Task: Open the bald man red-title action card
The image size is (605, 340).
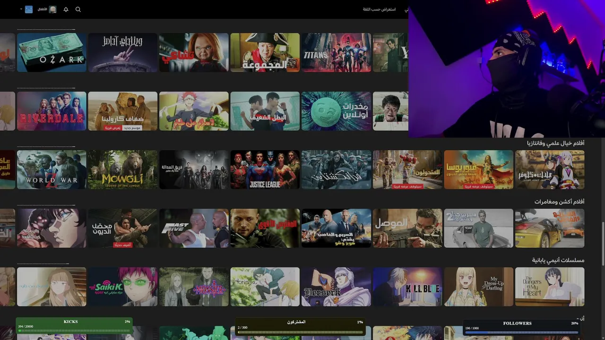Action: (x=265, y=228)
